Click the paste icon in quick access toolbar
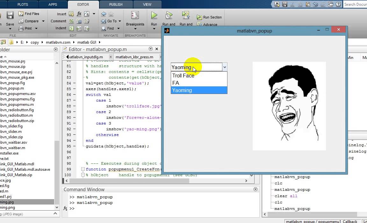The height and width of the screenshot is (223, 367). click(x=308, y=4)
